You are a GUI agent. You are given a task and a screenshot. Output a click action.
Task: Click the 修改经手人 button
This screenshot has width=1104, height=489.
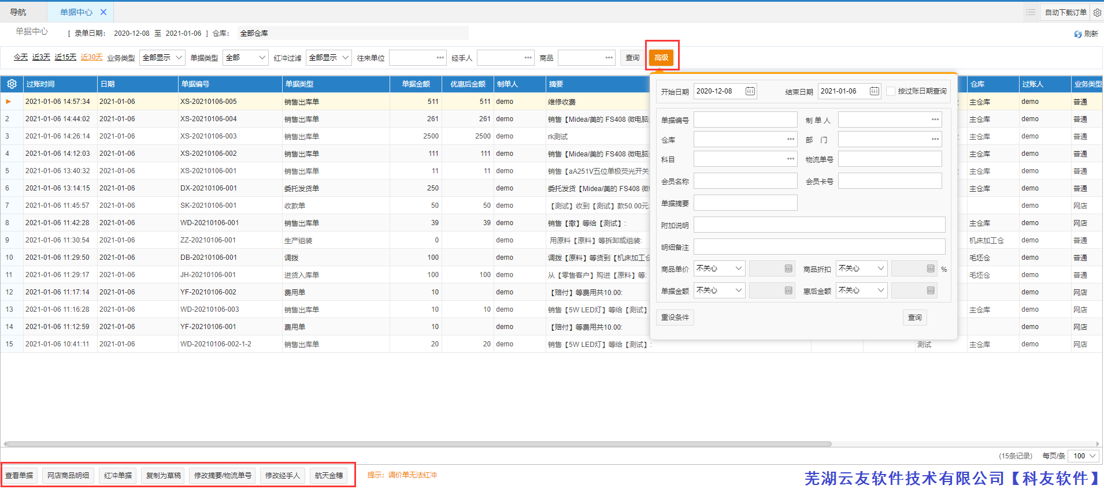tap(283, 476)
